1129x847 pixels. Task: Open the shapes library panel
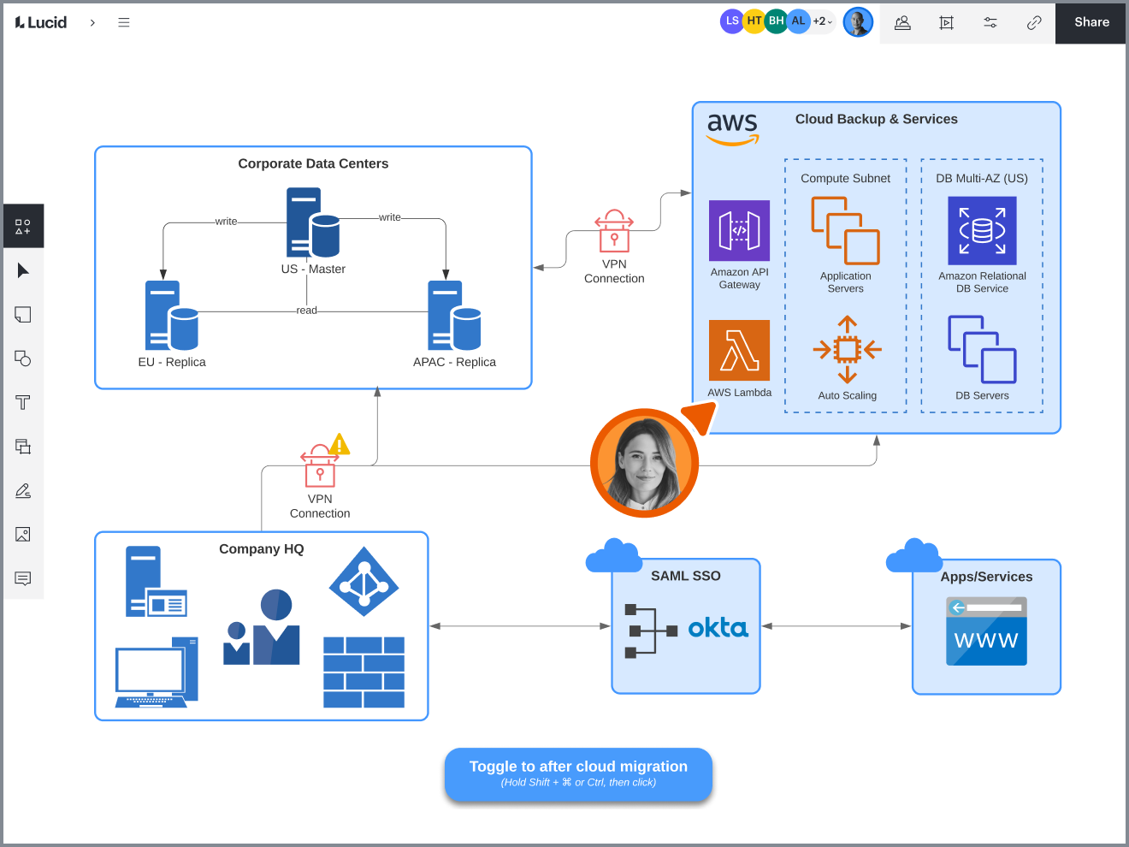[x=23, y=226]
